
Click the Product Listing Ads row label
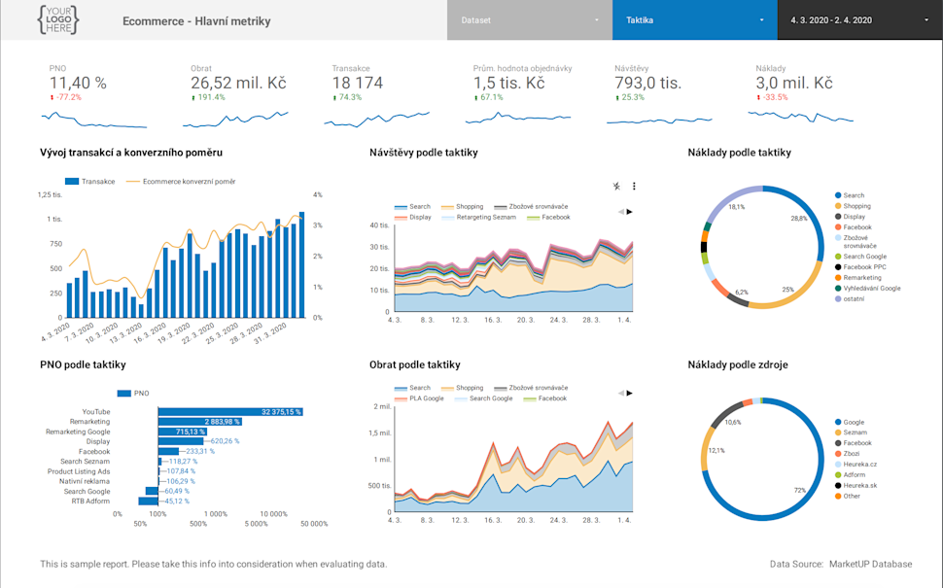click(79, 471)
